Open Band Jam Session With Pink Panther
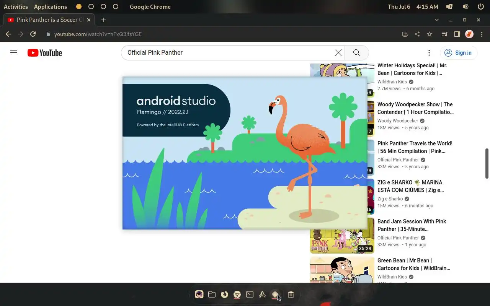The image size is (490, 306). tap(412, 225)
